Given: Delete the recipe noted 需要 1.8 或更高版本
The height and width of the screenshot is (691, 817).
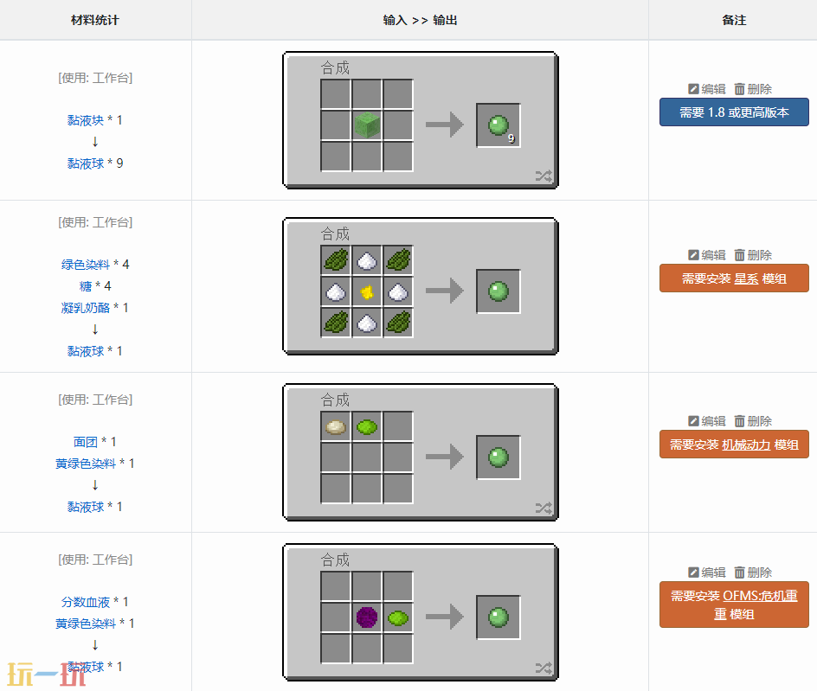Looking at the screenshot, I should pos(753,89).
